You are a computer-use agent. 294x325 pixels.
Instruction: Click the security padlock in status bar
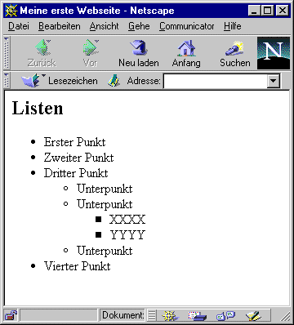[x=11, y=315]
